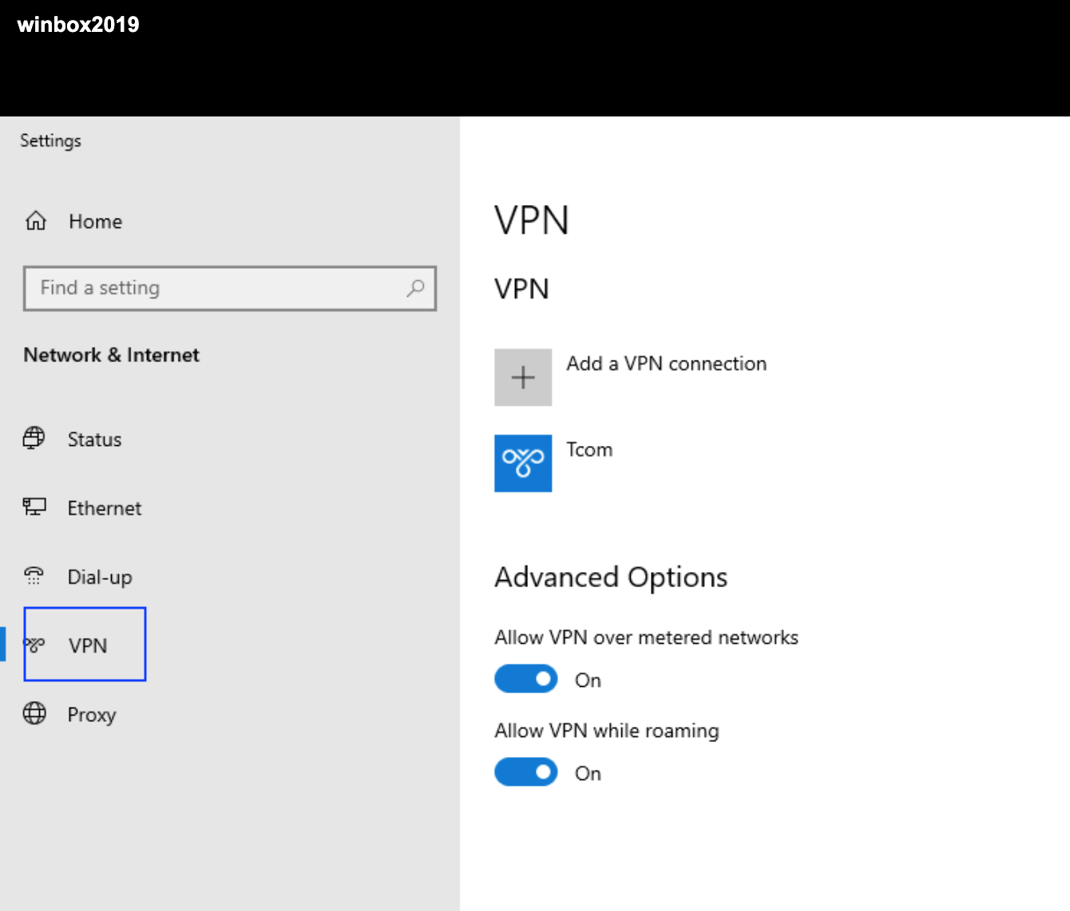The image size is (1070, 911).
Task: Click the magnifier search icon
Action: 415,288
